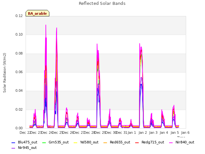
Task: Click the Jan 5 x-axis tick label
Action: click(x=175, y=133)
